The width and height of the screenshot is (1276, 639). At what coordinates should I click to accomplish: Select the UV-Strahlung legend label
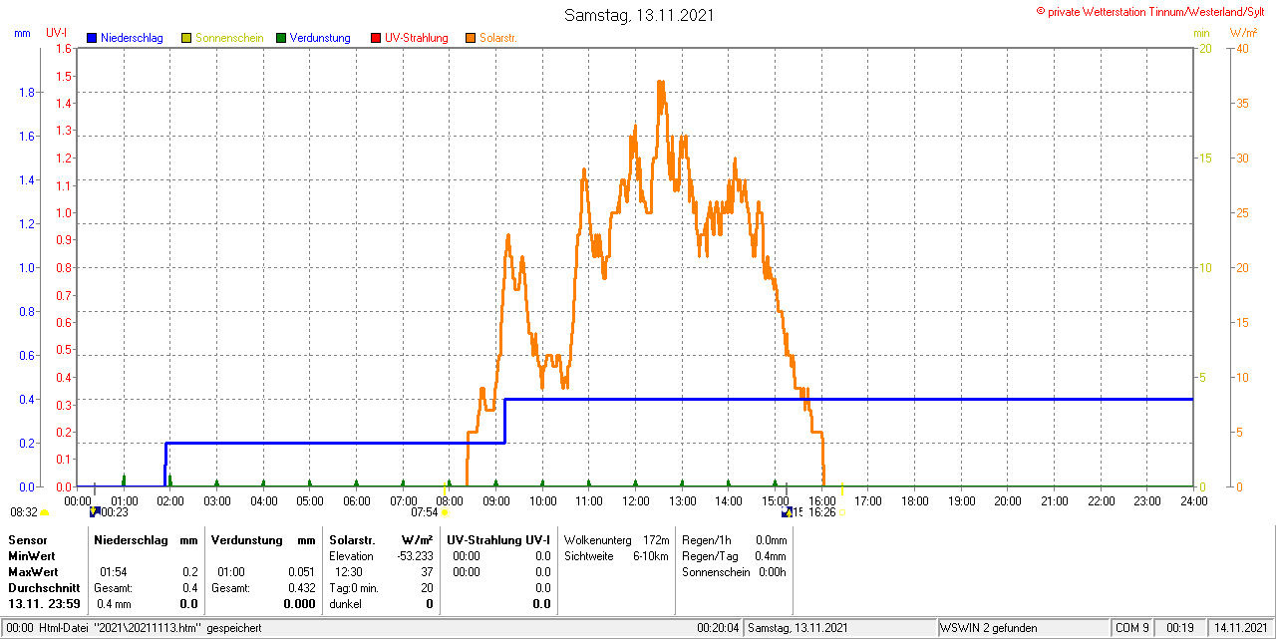[x=417, y=38]
